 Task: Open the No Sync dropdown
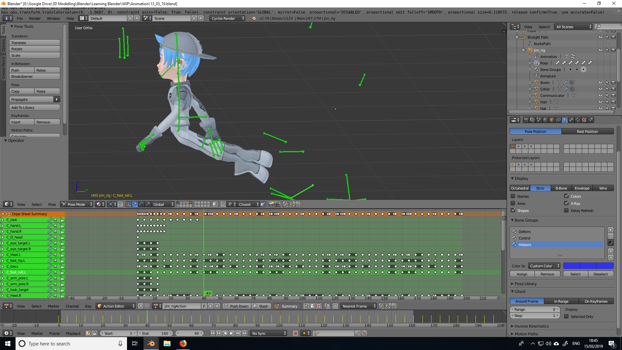(269, 333)
